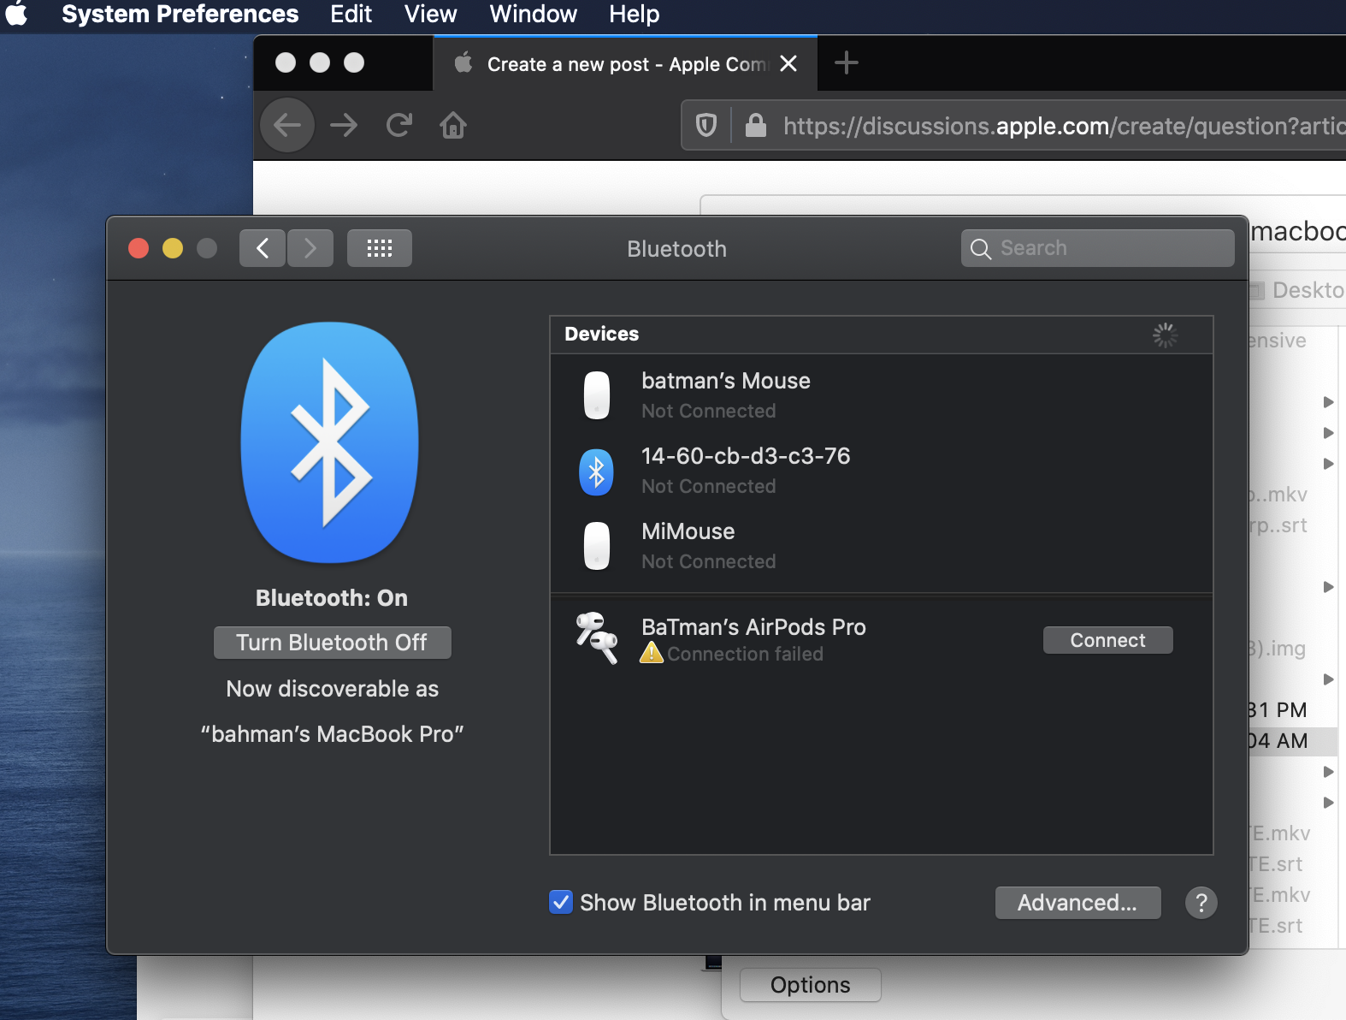Click the 'Bluetooth: On' status text

pos(332,597)
